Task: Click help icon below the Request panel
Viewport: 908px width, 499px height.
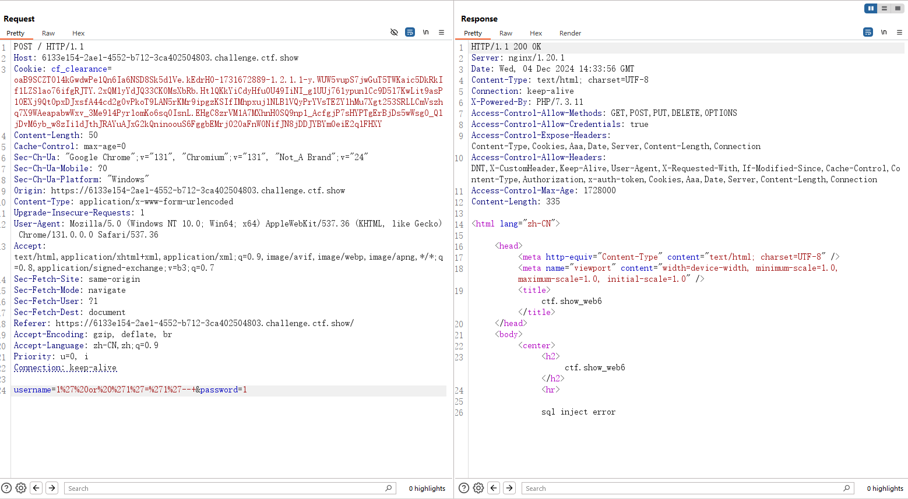Action: coord(6,488)
